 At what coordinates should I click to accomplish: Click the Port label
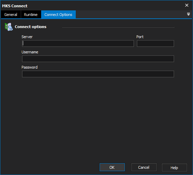[x=140, y=37]
